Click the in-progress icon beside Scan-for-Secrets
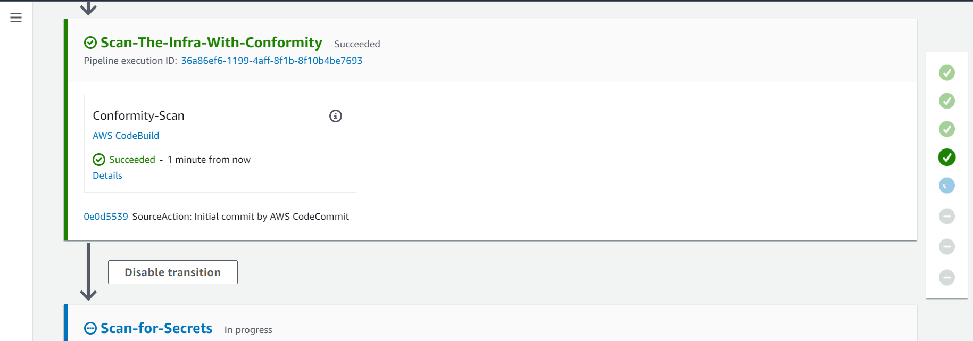This screenshot has width=973, height=341. coord(90,328)
